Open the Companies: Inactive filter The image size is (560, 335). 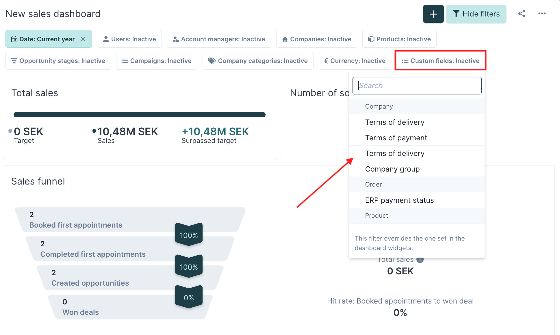point(317,39)
